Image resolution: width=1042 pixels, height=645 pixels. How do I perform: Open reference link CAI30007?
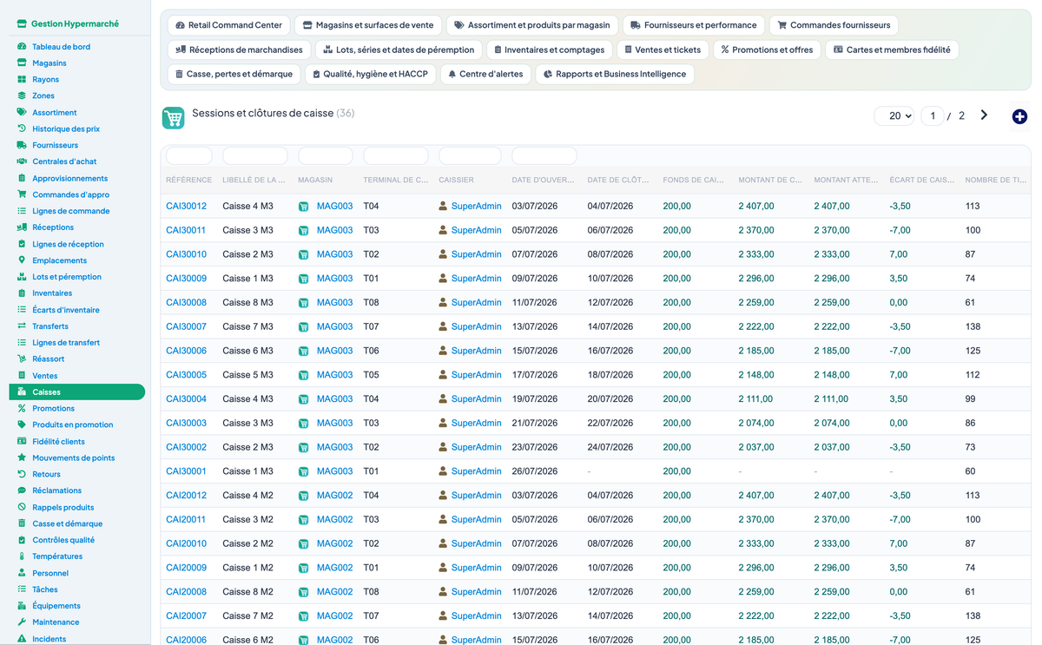(x=186, y=326)
